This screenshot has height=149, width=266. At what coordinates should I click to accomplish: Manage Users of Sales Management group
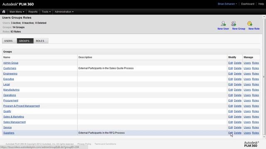pos(247,122)
